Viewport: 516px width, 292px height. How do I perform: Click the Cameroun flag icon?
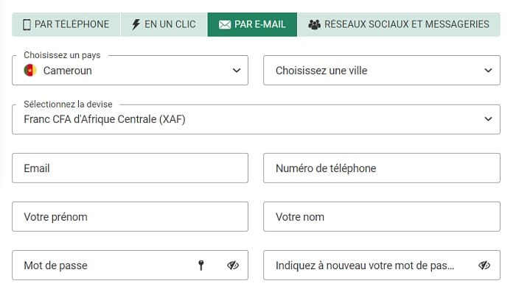(x=30, y=71)
